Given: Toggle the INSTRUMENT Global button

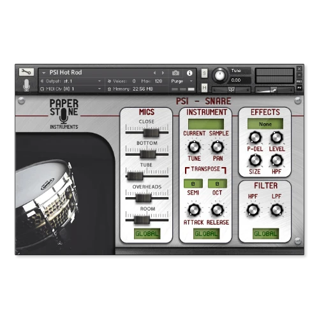Looking at the screenshot, I should coord(206,234).
